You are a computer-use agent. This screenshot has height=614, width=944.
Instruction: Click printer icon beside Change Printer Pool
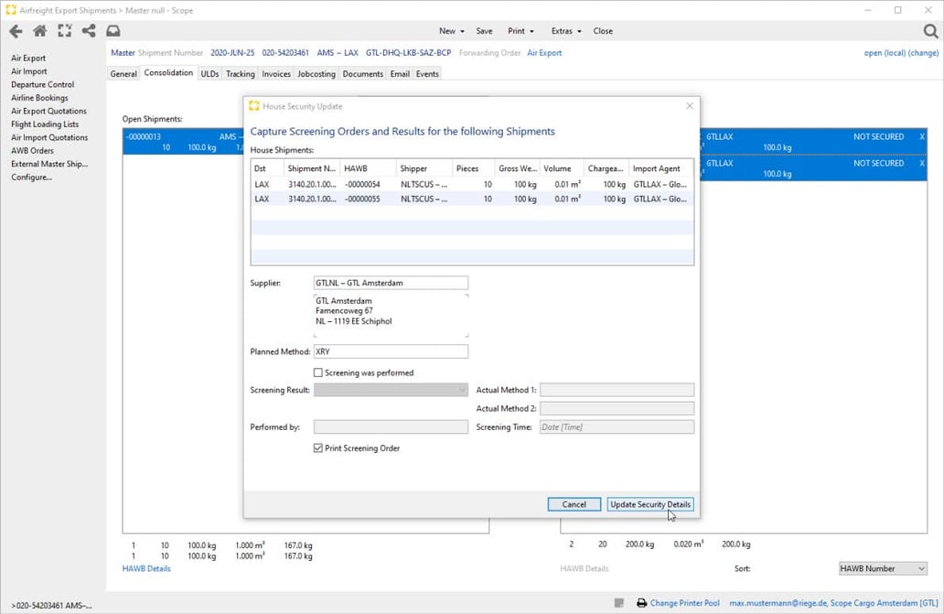(x=641, y=603)
